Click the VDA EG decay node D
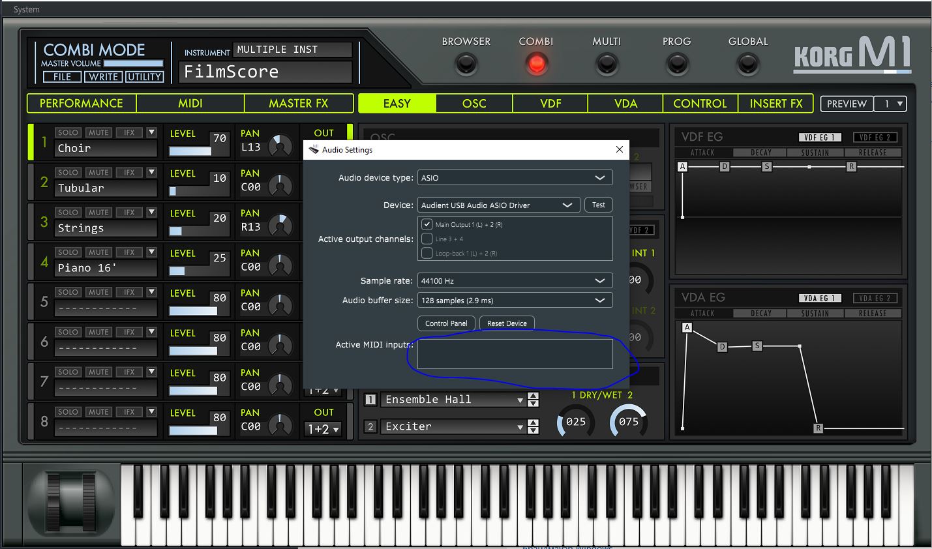Viewport: 932px width, 549px height. [722, 347]
